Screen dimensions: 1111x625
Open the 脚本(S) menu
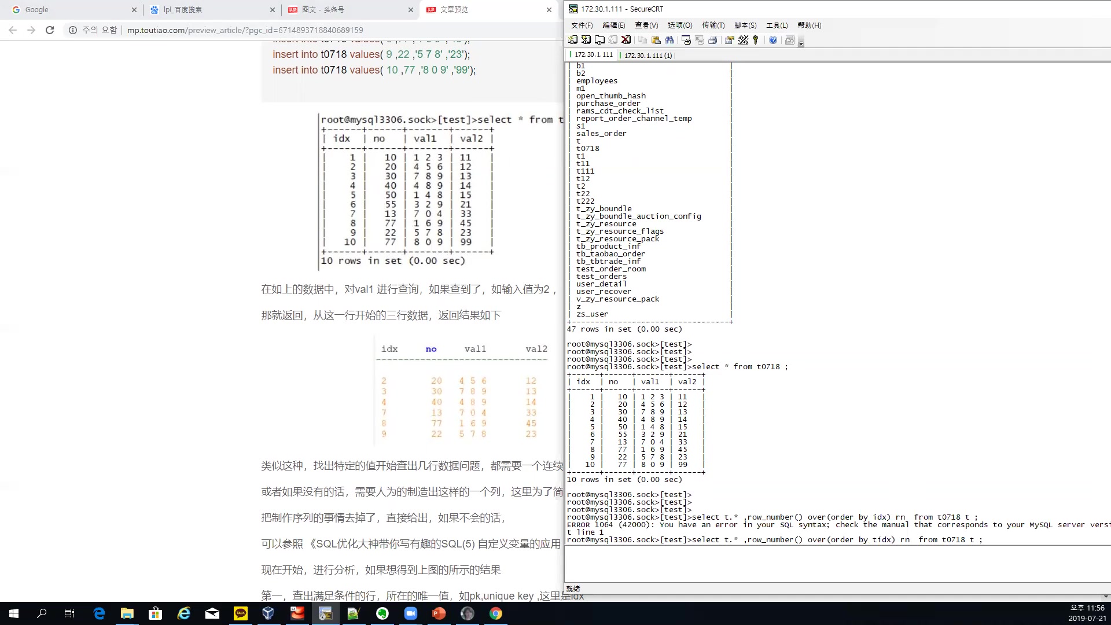[745, 25]
